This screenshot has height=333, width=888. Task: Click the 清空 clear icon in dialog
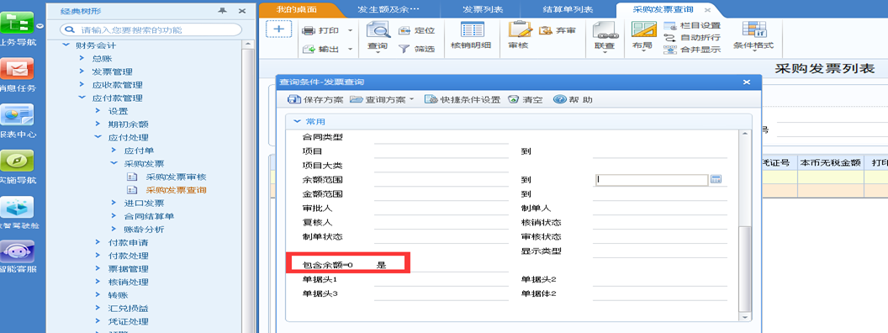[514, 100]
